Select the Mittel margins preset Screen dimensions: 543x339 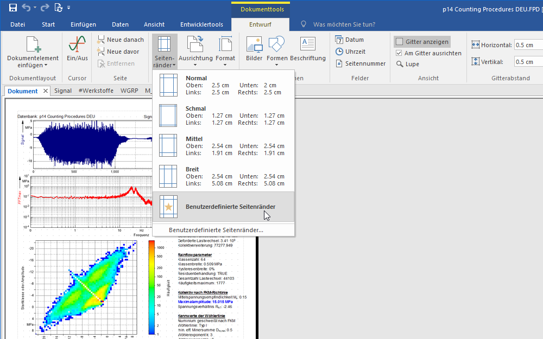click(x=223, y=146)
